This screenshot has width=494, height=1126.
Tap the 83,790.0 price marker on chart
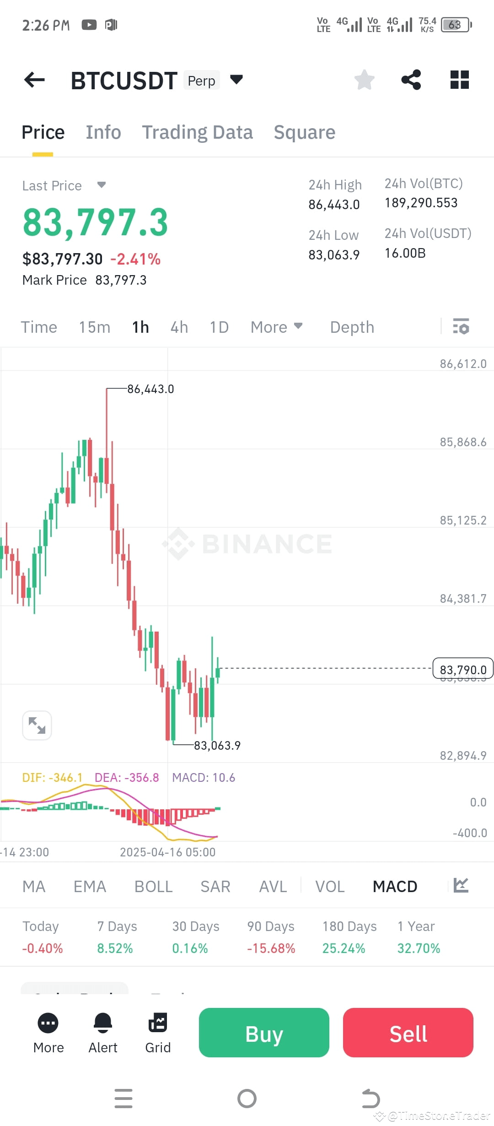[x=462, y=668]
